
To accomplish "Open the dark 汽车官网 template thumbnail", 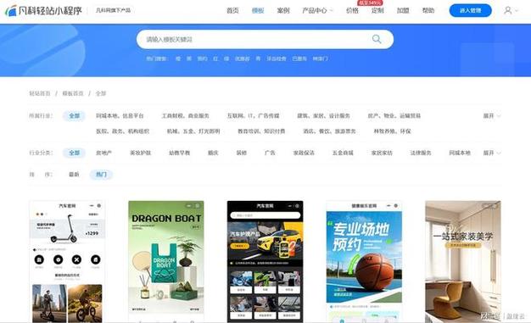I will pyautogui.click(x=265, y=261).
